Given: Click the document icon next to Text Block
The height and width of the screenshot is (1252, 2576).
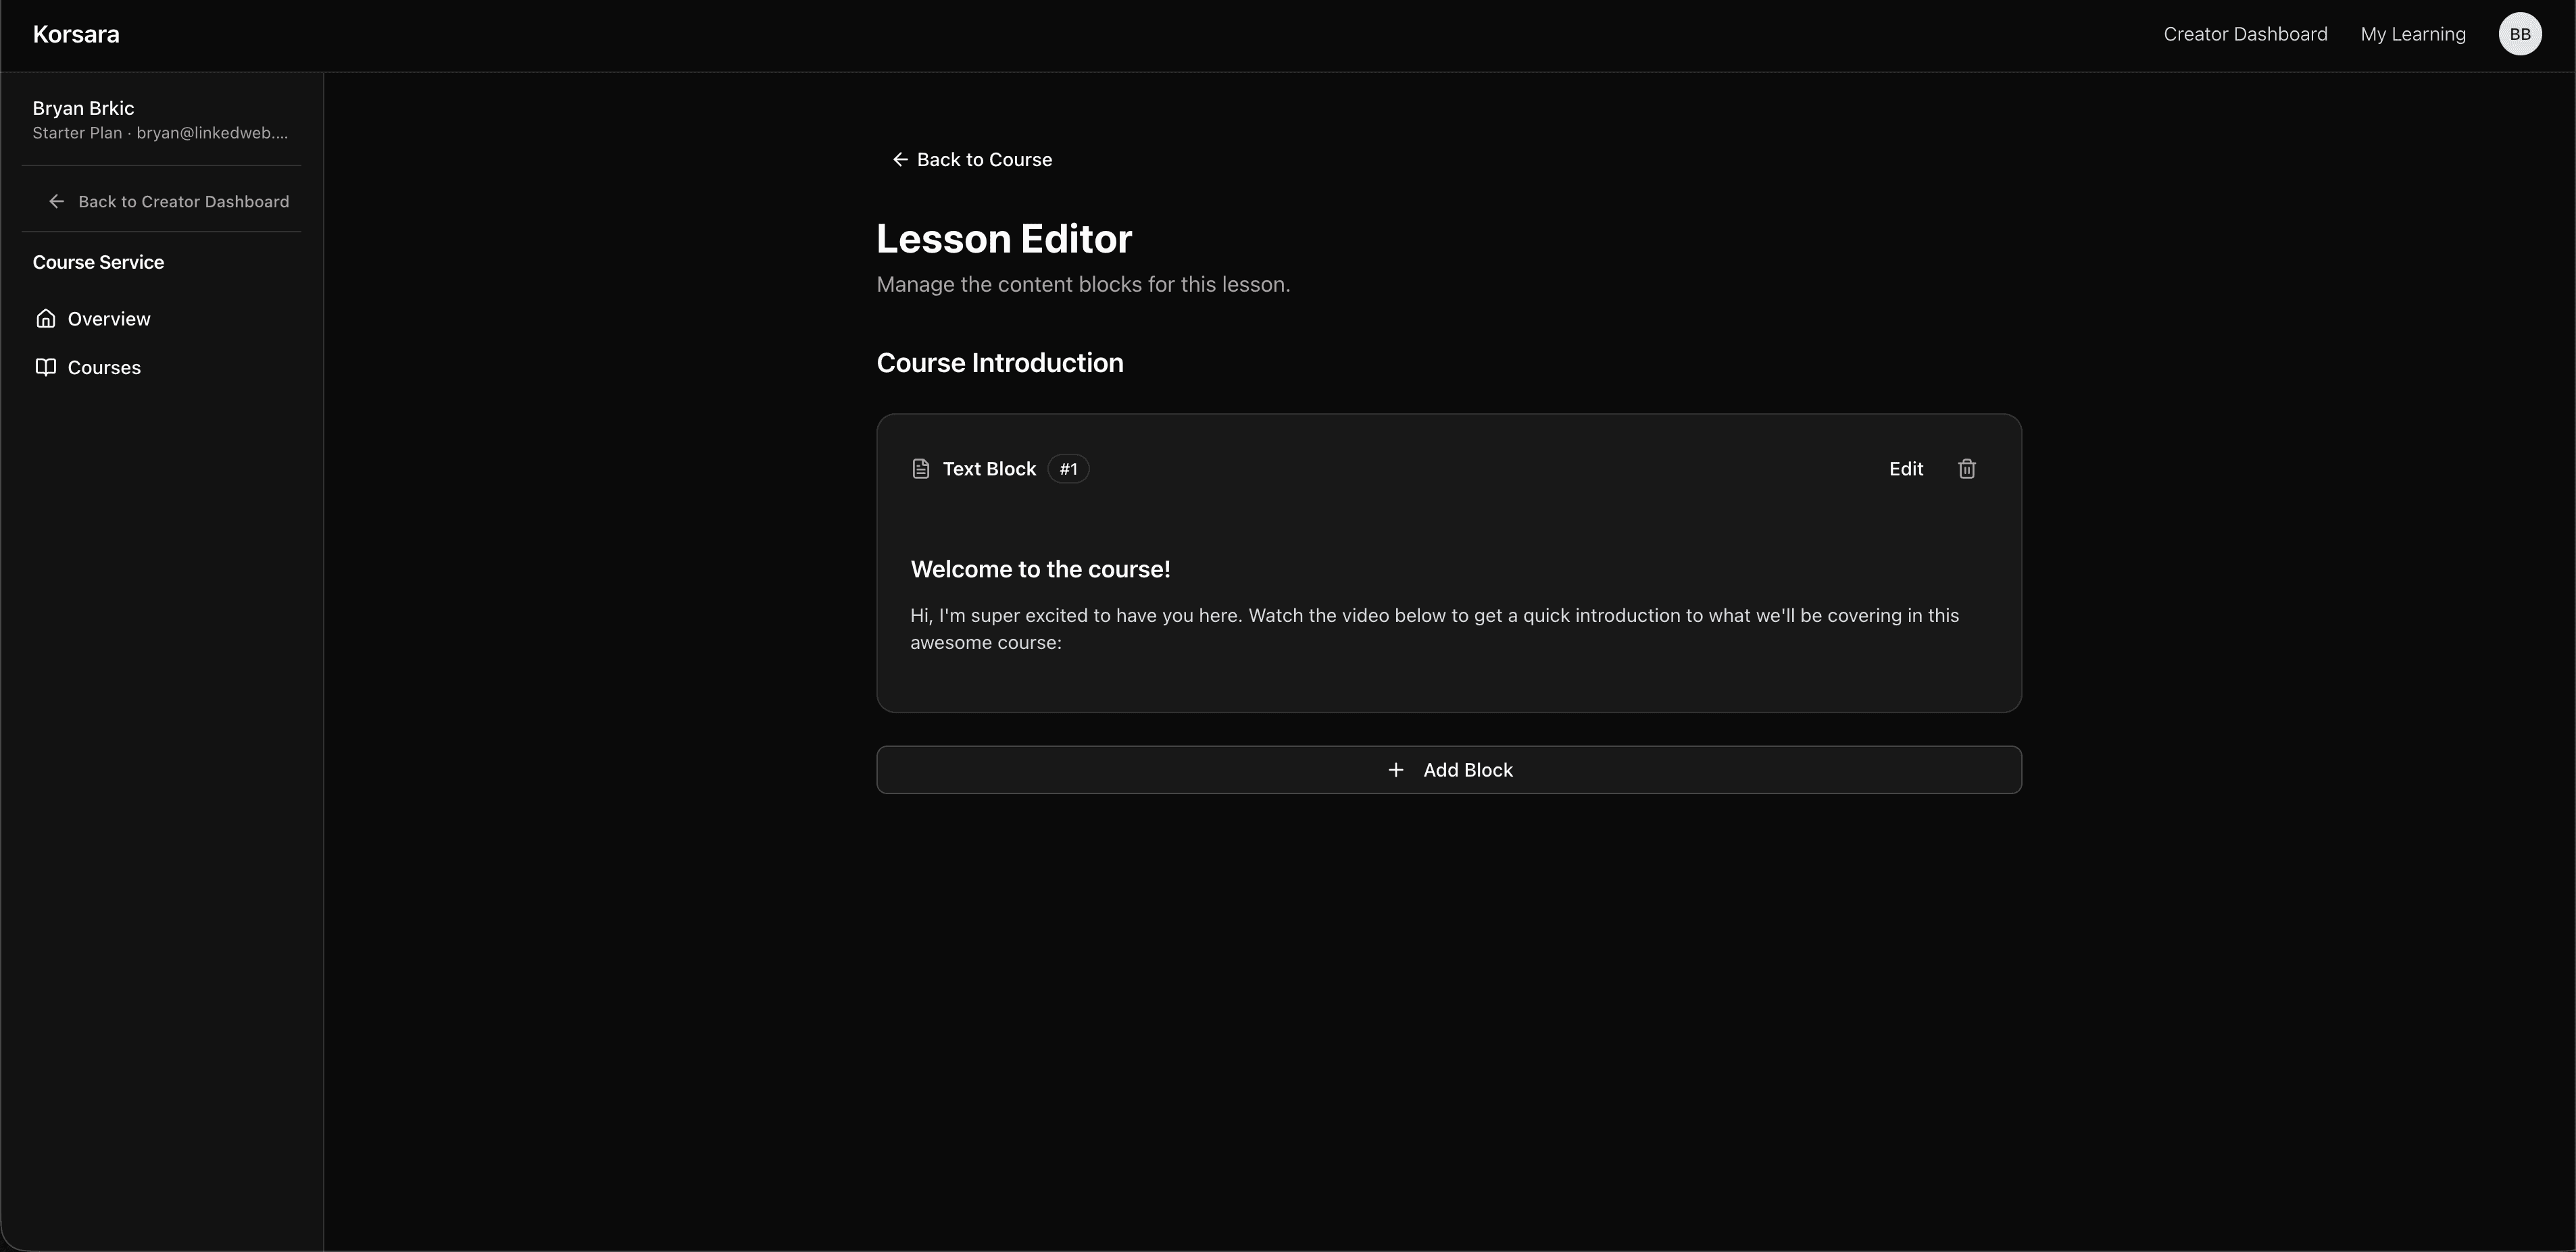Looking at the screenshot, I should (920, 467).
